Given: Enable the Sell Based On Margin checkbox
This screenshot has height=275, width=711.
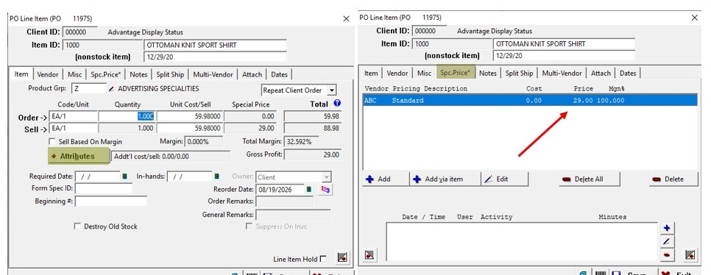Looking at the screenshot, I should (x=52, y=142).
